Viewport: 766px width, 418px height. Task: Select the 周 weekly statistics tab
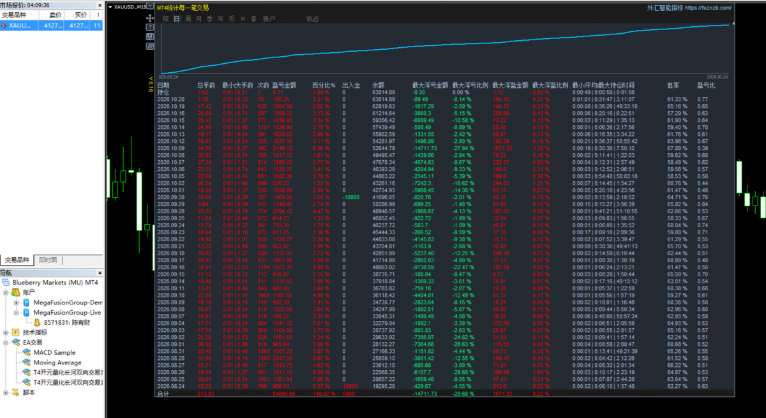[188, 19]
